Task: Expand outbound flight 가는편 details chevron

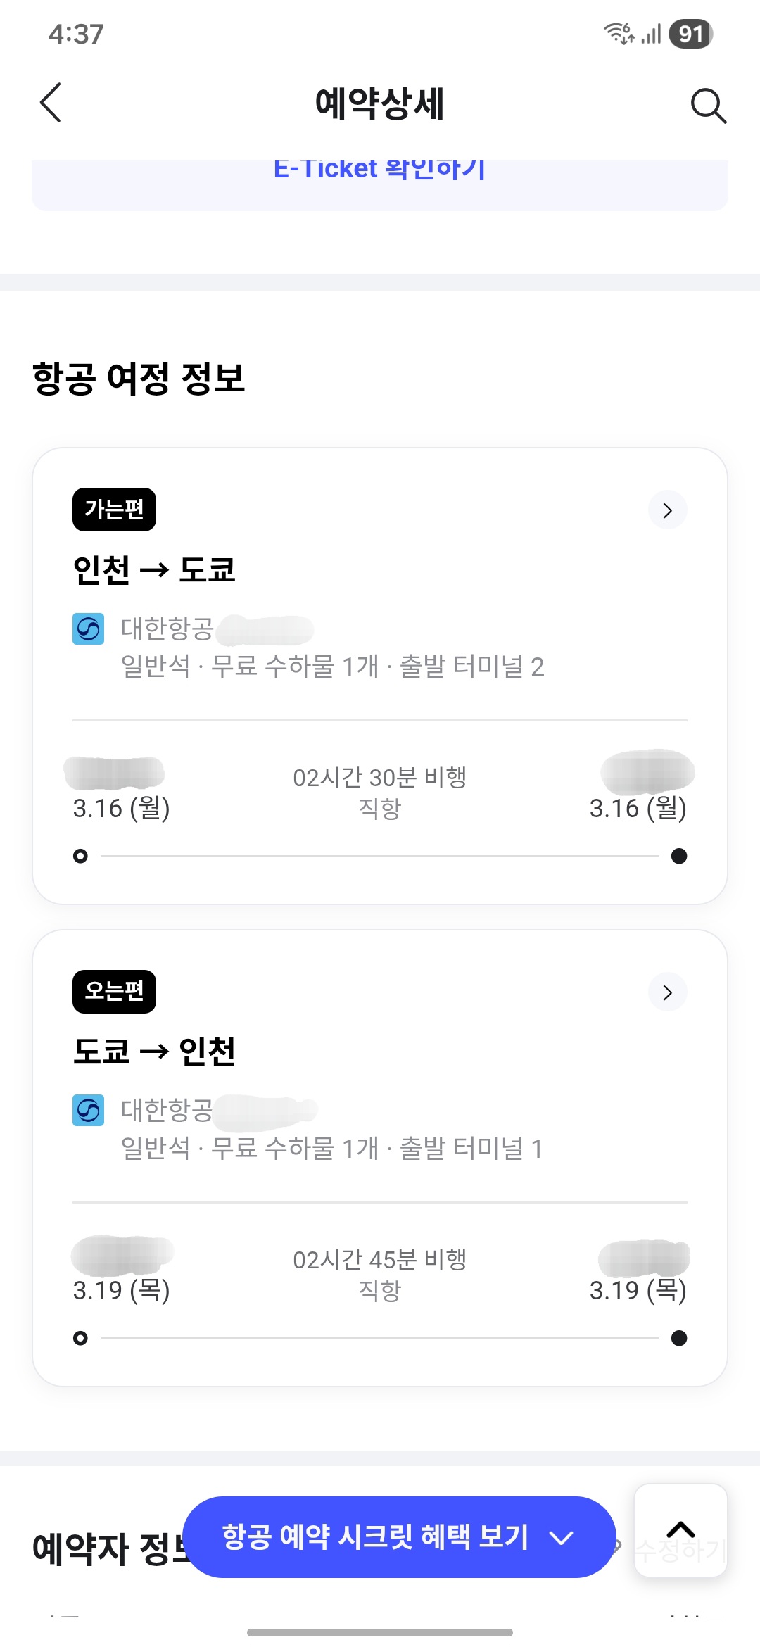Action: (x=667, y=510)
